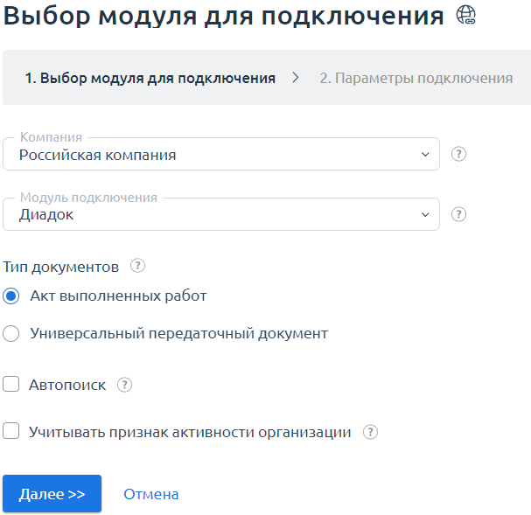The width and height of the screenshot is (531, 515).
Task: Click the Российская компания field text
Action: (x=98, y=155)
